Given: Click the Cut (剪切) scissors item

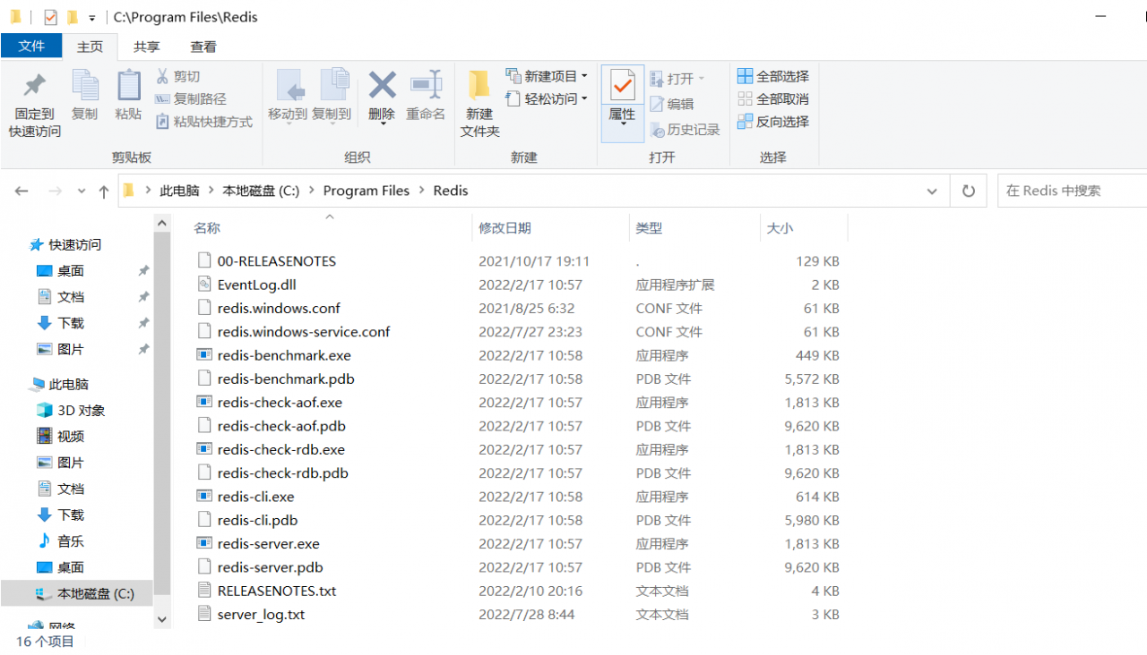Looking at the screenshot, I should (x=178, y=77).
